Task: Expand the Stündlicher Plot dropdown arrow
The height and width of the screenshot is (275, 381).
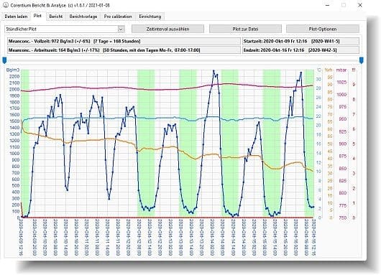Action: pos(121,29)
